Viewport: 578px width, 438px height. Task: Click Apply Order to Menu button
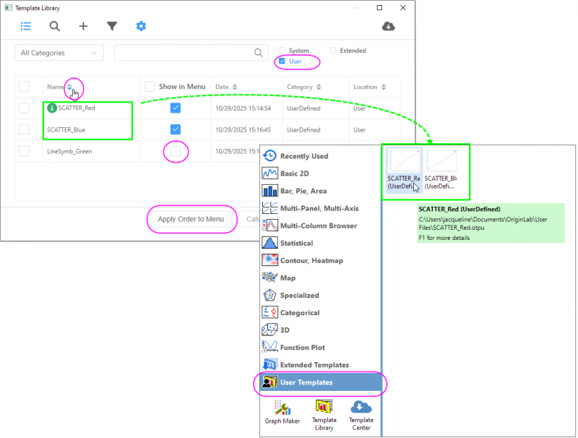(191, 219)
